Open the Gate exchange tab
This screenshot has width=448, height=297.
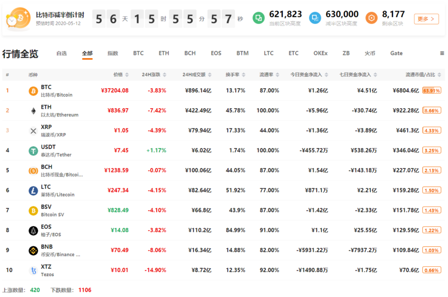(396, 53)
